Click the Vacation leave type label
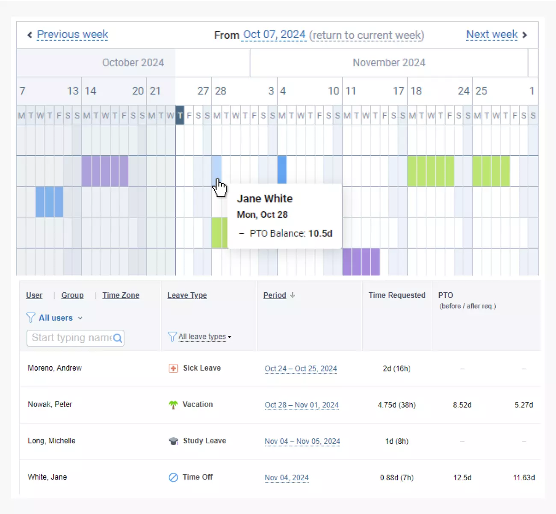556x514 pixels. click(198, 404)
